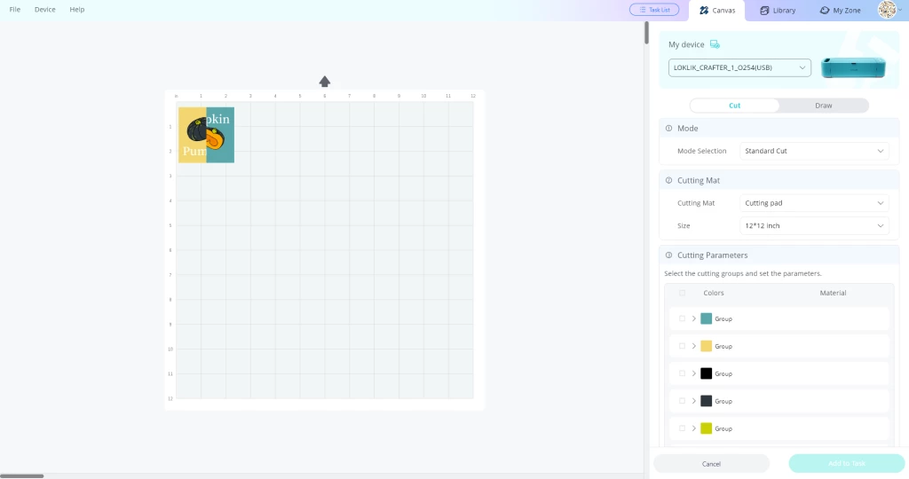The width and height of the screenshot is (909, 479).
Task: Switch to Draw mode toggle
Action: [823, 106]
